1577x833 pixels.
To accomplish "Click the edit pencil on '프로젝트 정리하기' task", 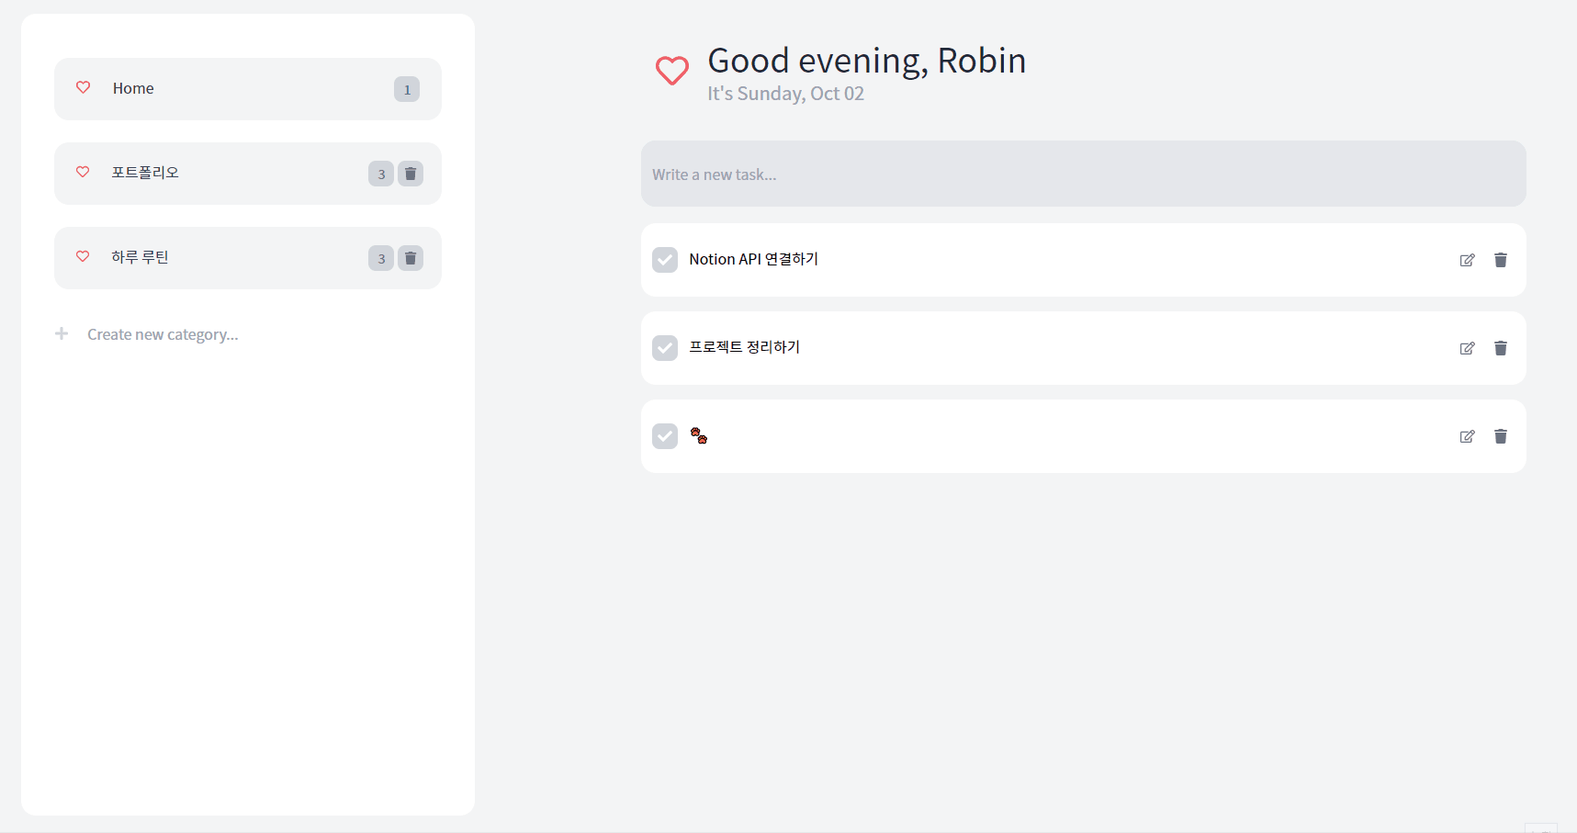I will 1467,348.
